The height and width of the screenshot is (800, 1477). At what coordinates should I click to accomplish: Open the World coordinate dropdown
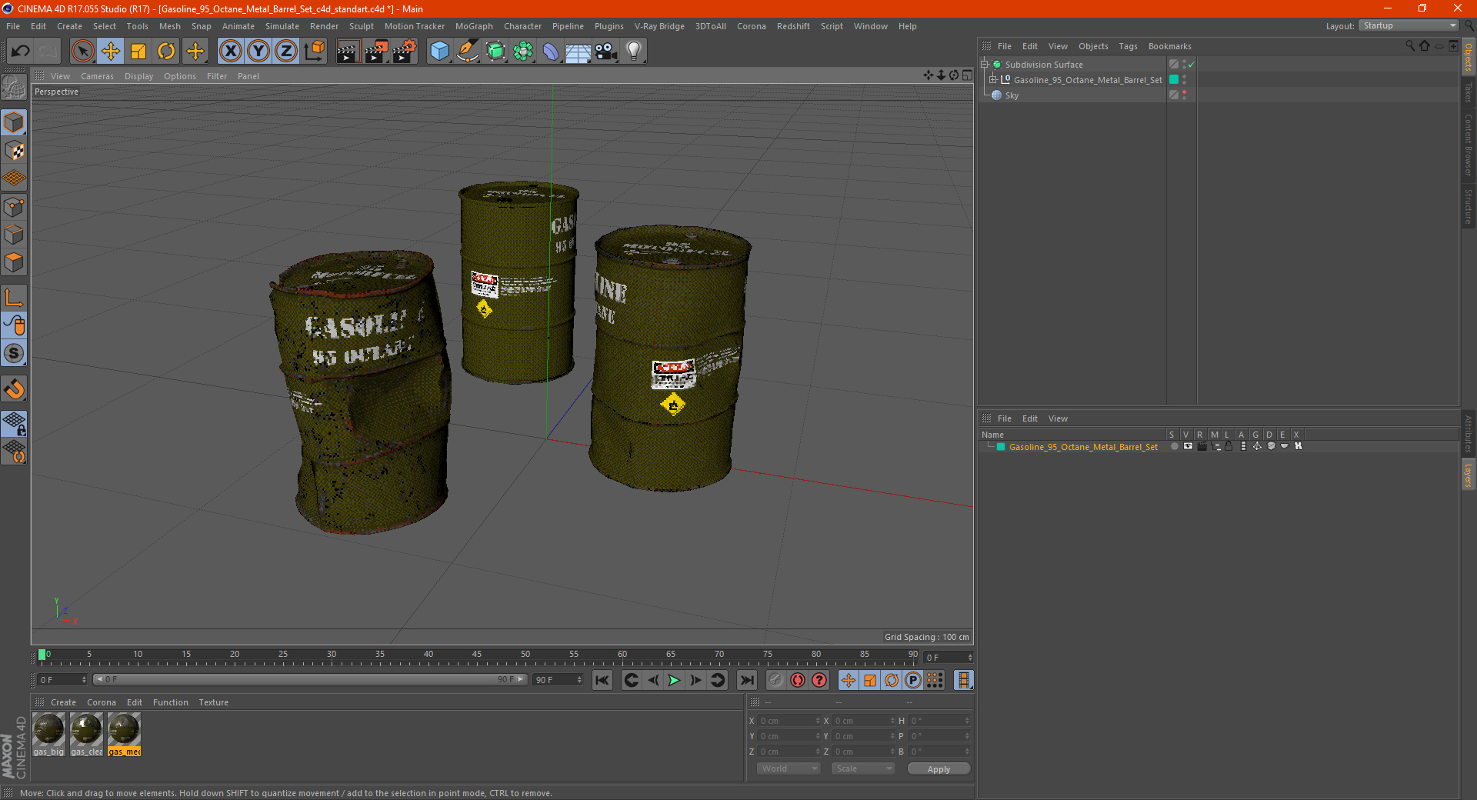click(789, 768)
